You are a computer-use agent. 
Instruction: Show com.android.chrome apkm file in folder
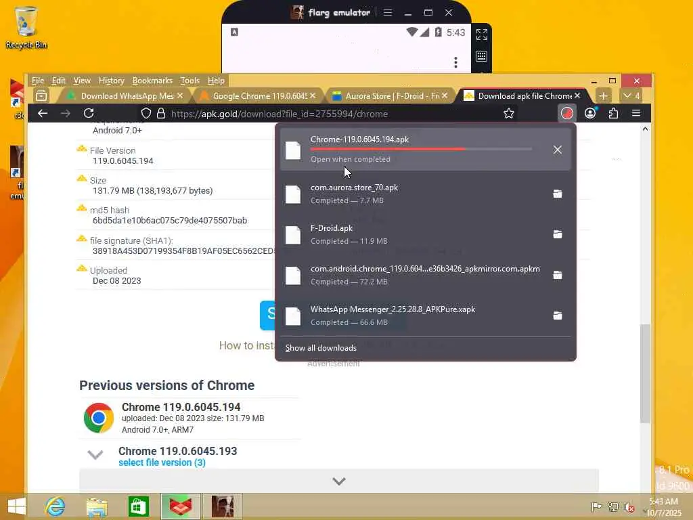coord(558,275)
